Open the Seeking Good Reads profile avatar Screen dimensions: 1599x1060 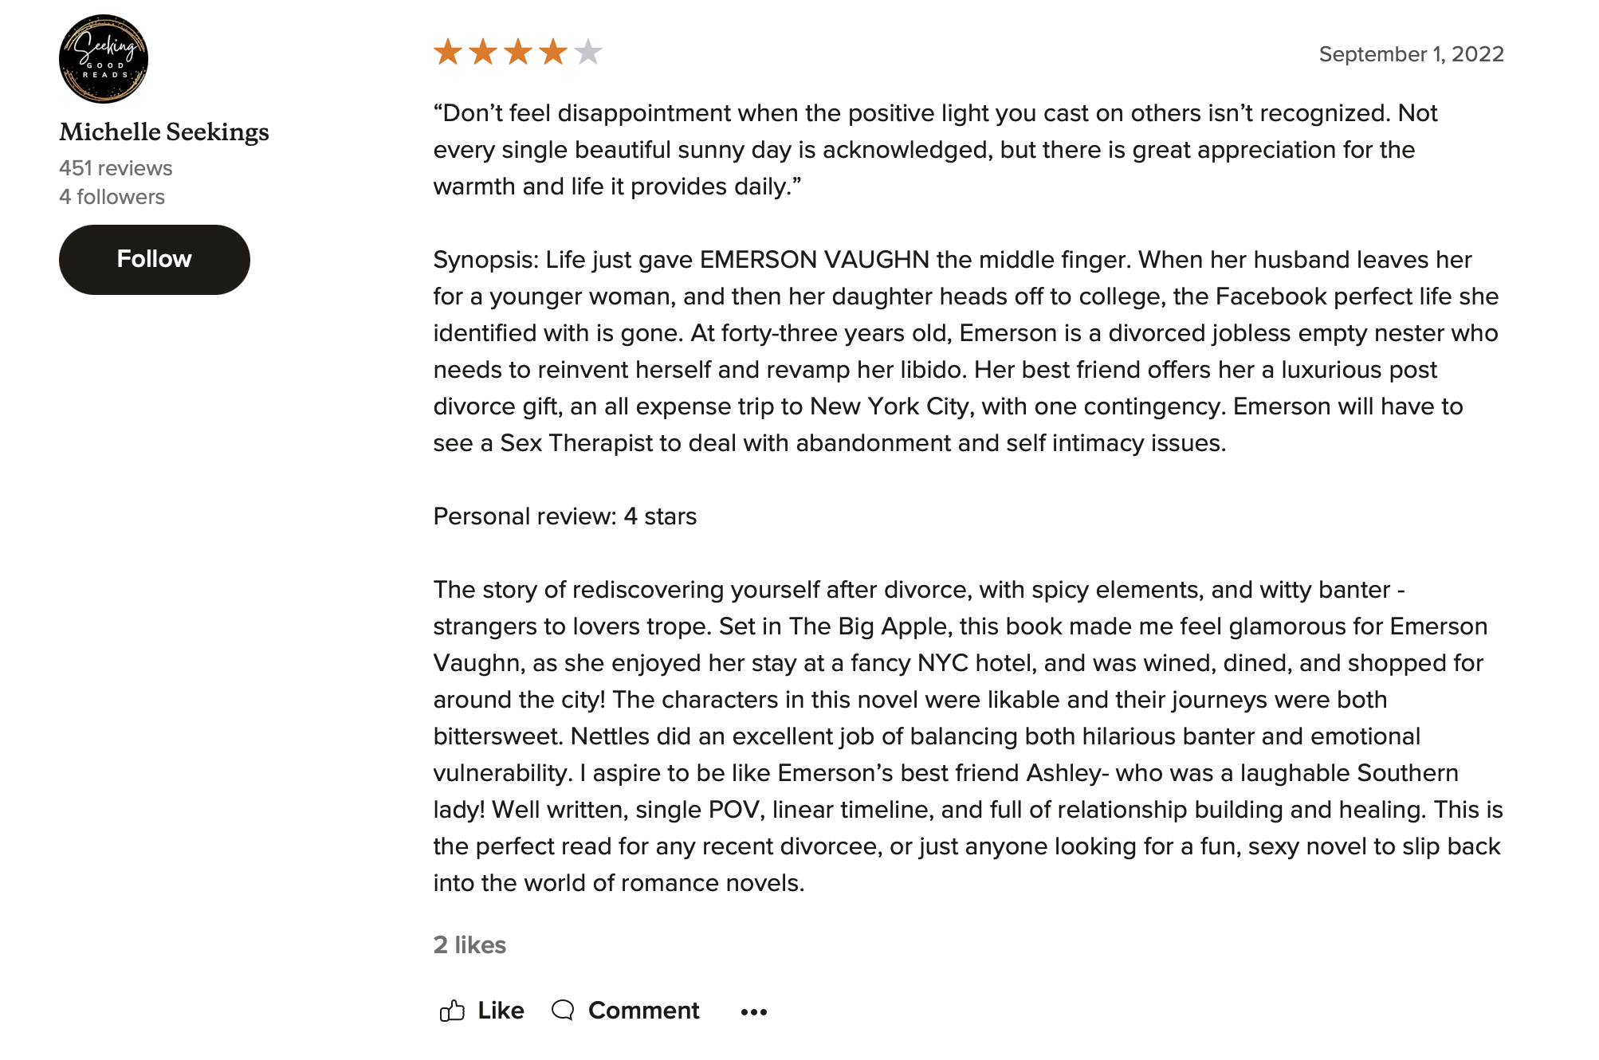click(x=104, y=59)
